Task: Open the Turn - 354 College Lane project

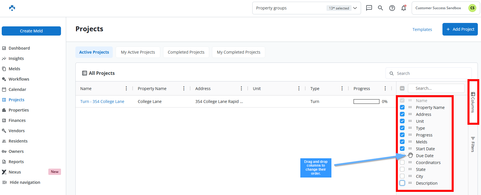Action: 102,102
